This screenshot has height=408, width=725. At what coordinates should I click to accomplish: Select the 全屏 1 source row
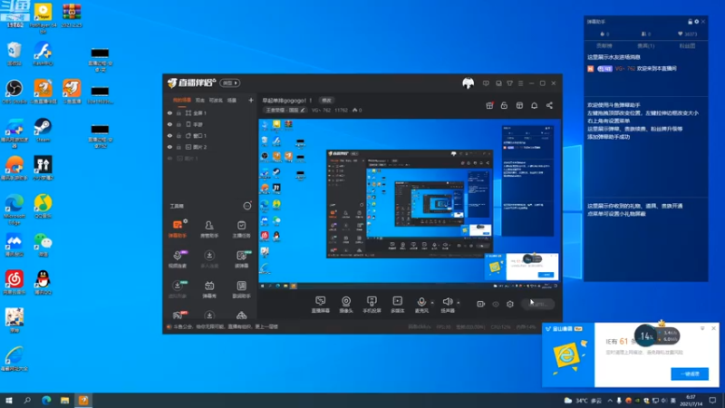point(210,112)
